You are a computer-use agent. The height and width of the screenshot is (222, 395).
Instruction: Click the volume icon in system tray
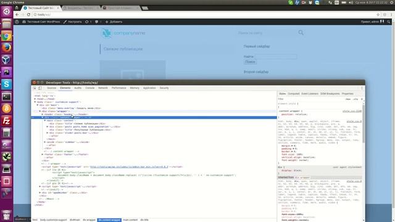pyautogui.click(x=351, y=2)
